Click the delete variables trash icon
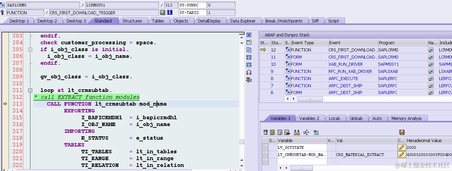This screenshot has height=171, width=452. (x=266, y=132)
